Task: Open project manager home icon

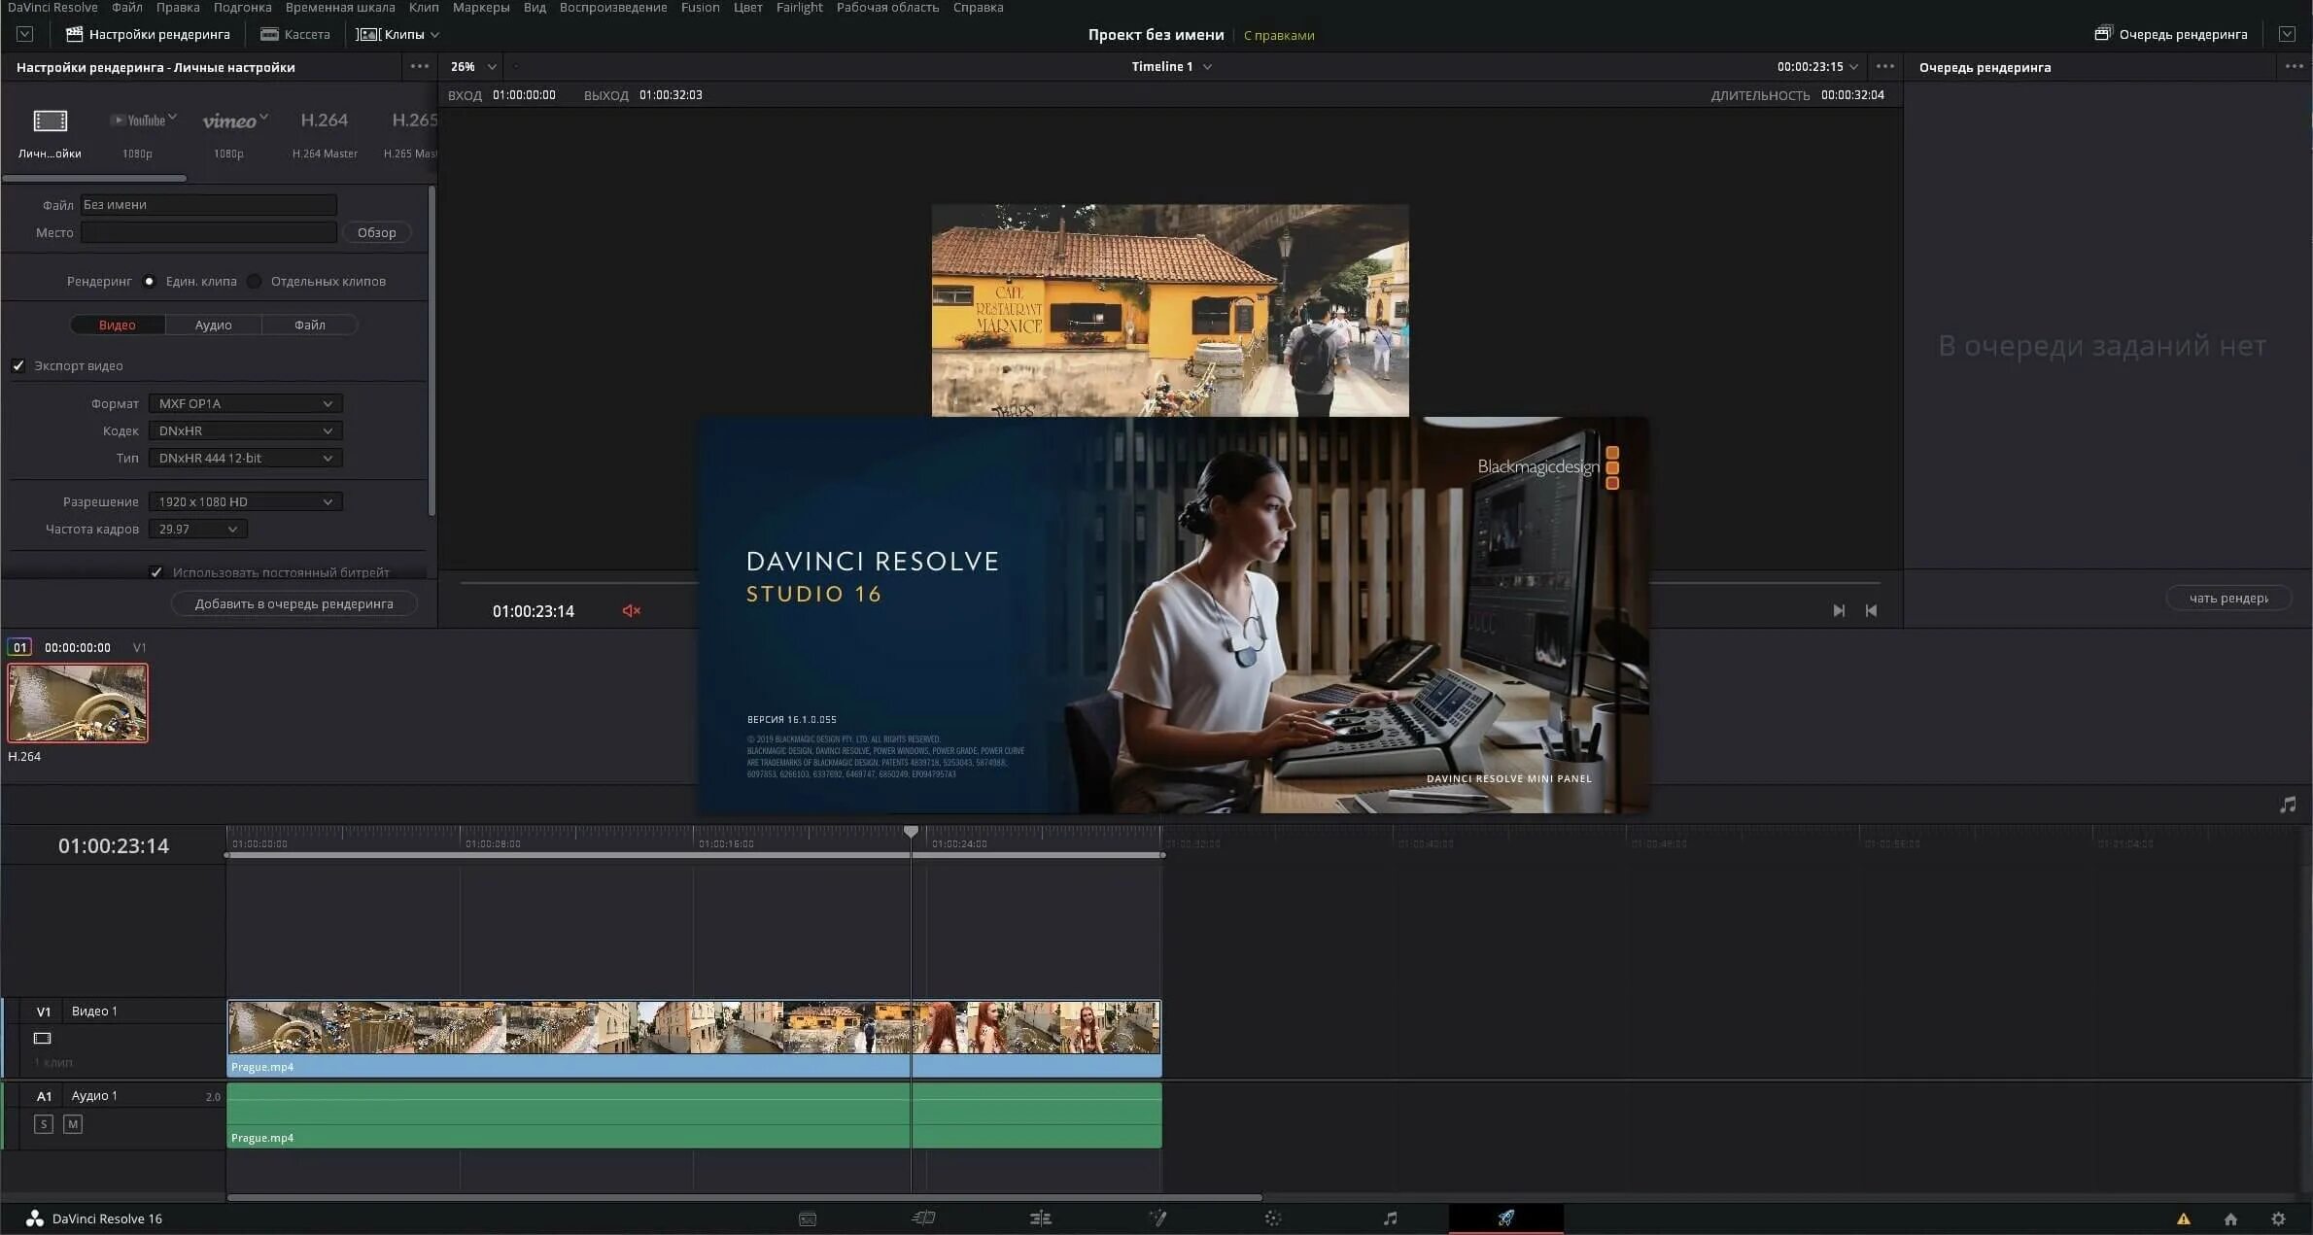Action: click(x=2230, y=1218)
